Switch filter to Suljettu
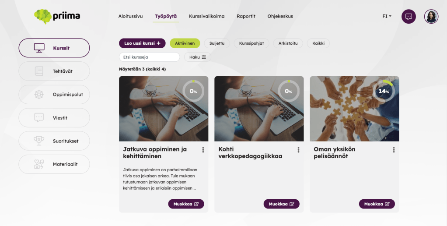 217,43
